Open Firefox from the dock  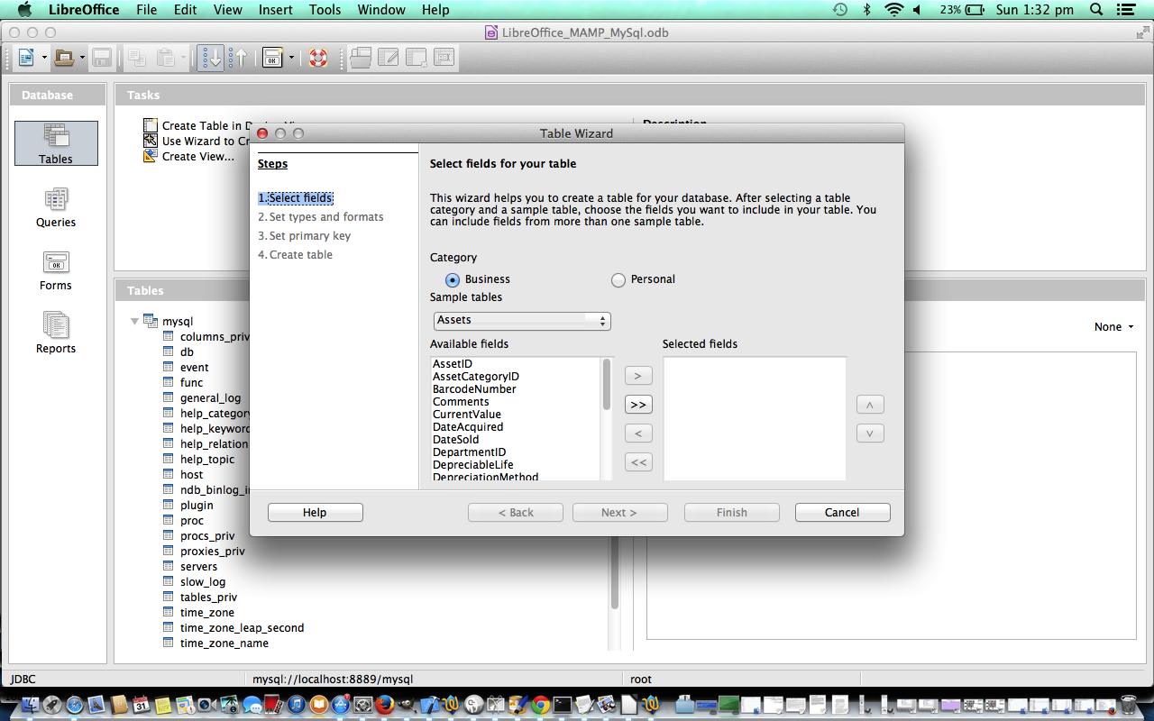point(385,705)
